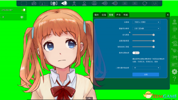This screenshot has width=178, height=100.
Task: Click the person silhouette icon in top toolbar
Action: point(74,3)
